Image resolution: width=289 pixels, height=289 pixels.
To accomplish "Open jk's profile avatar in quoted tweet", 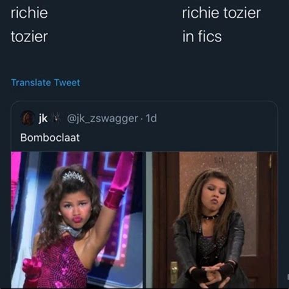I will (27, 118).
